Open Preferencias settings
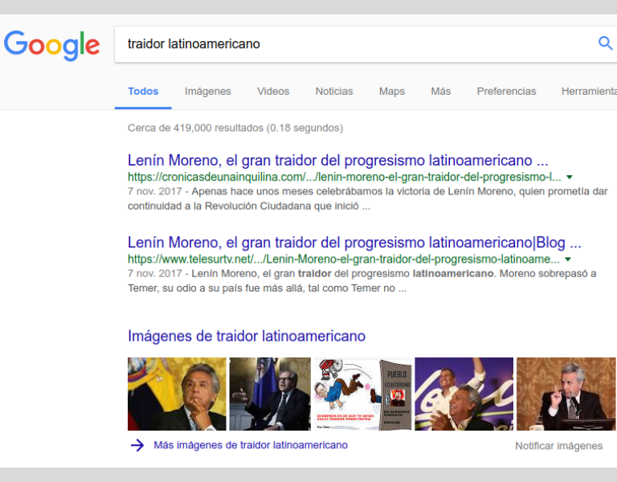 click(x=506, y=92)
